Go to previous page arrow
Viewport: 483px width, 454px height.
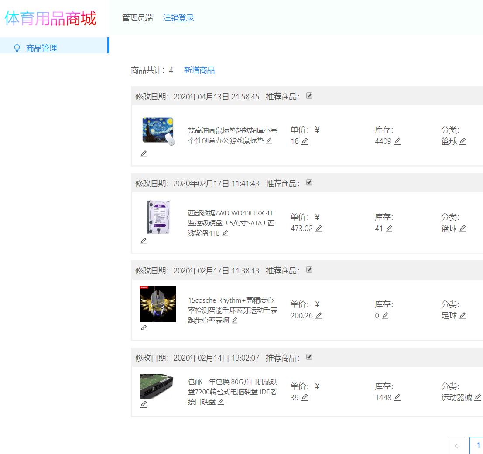coord(456,445)
